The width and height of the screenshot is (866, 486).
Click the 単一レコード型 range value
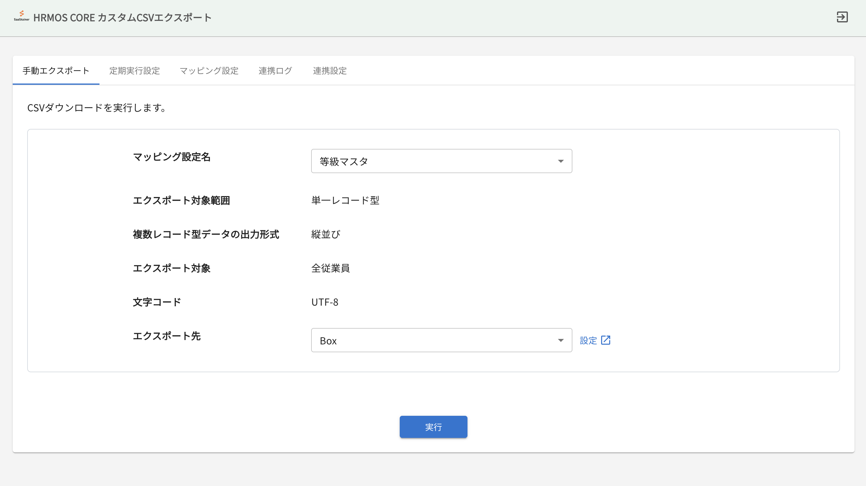345,200
